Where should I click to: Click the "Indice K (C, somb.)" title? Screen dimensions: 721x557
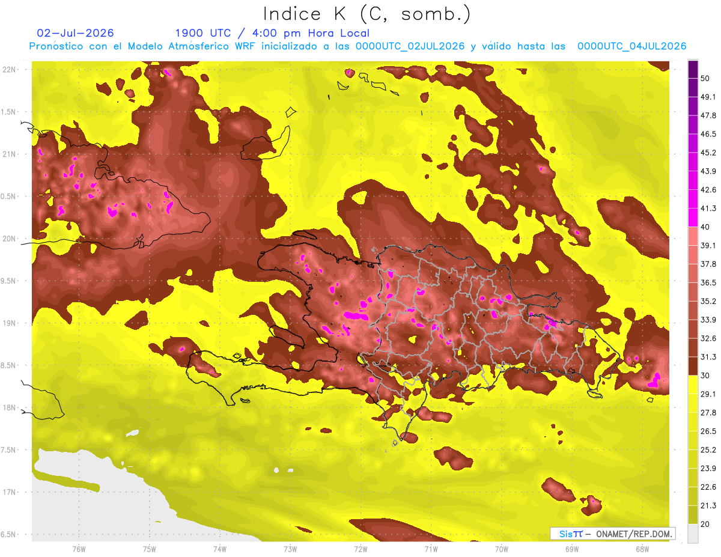pyautogui.click(x=367, y=14)
